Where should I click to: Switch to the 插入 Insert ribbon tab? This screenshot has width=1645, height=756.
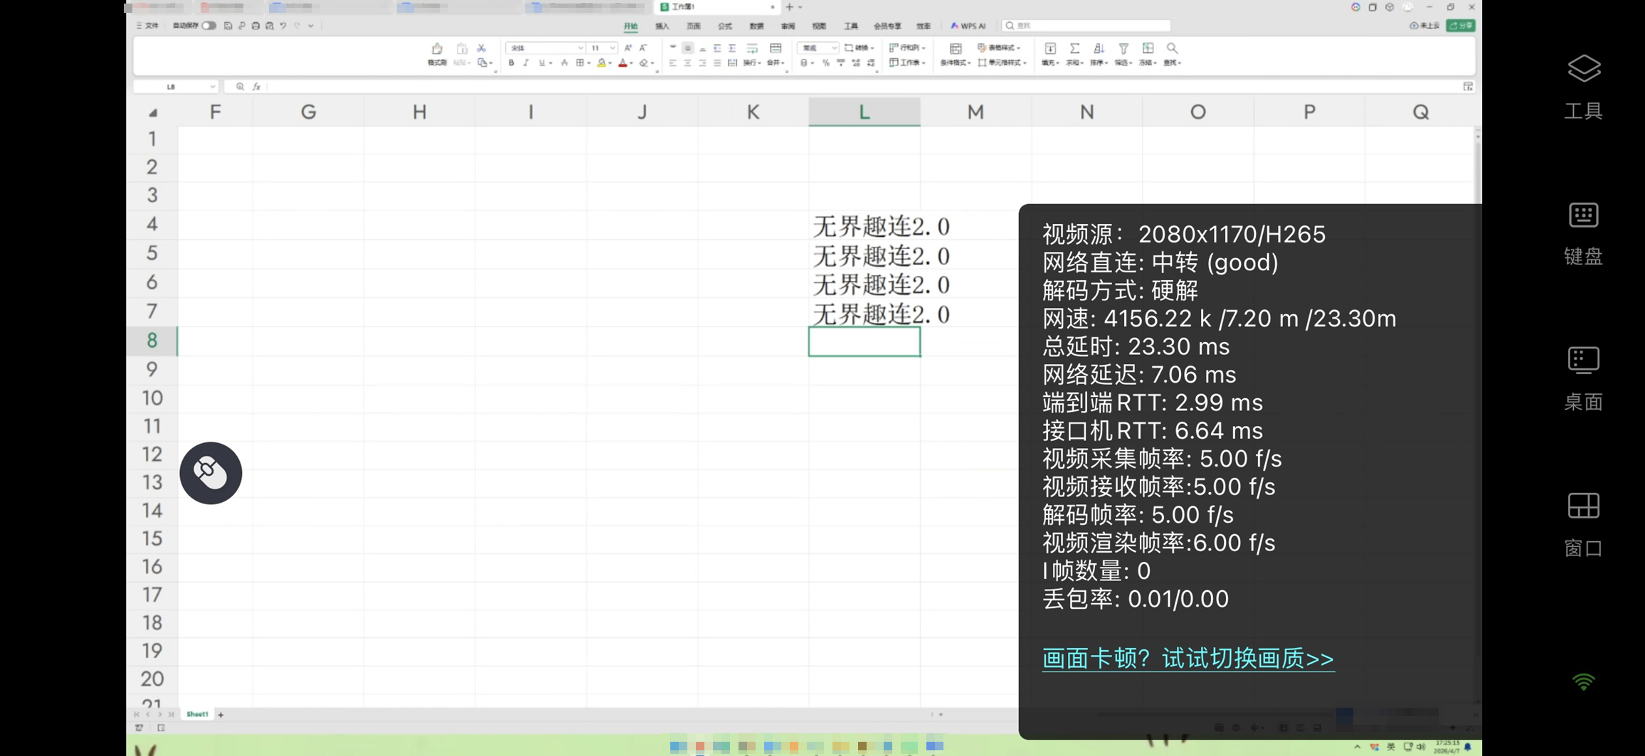pos(662,26)
